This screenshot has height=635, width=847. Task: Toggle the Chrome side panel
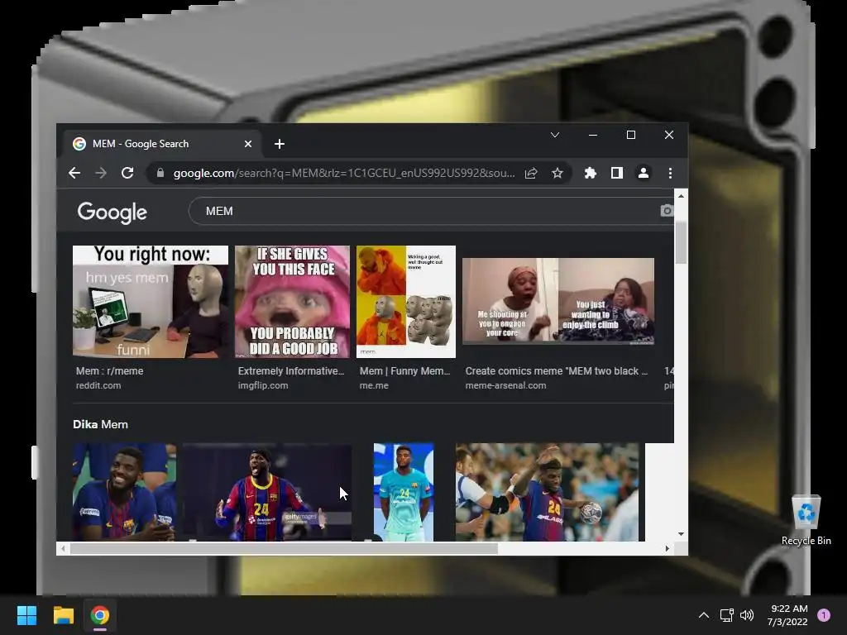[617, 173]
